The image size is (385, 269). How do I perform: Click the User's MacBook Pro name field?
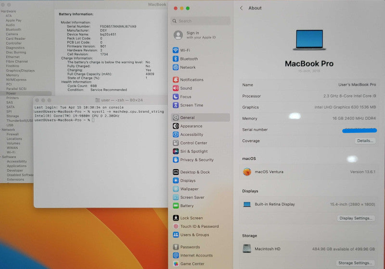coord(357,85)
